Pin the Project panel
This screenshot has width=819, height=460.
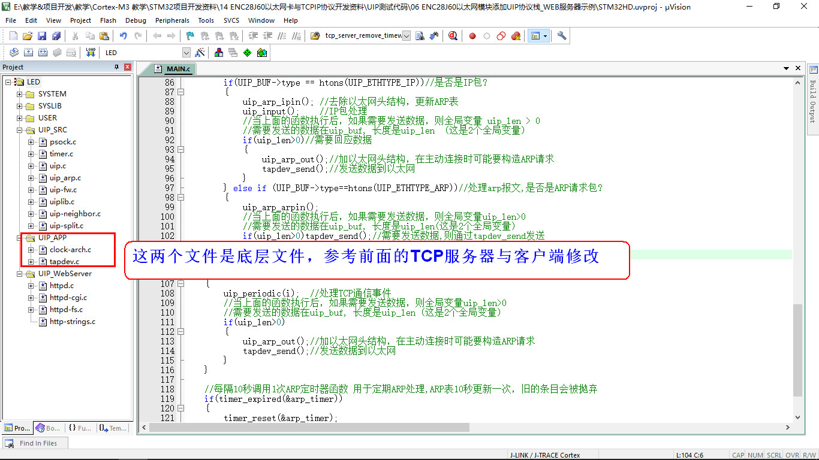click(117, 67)
